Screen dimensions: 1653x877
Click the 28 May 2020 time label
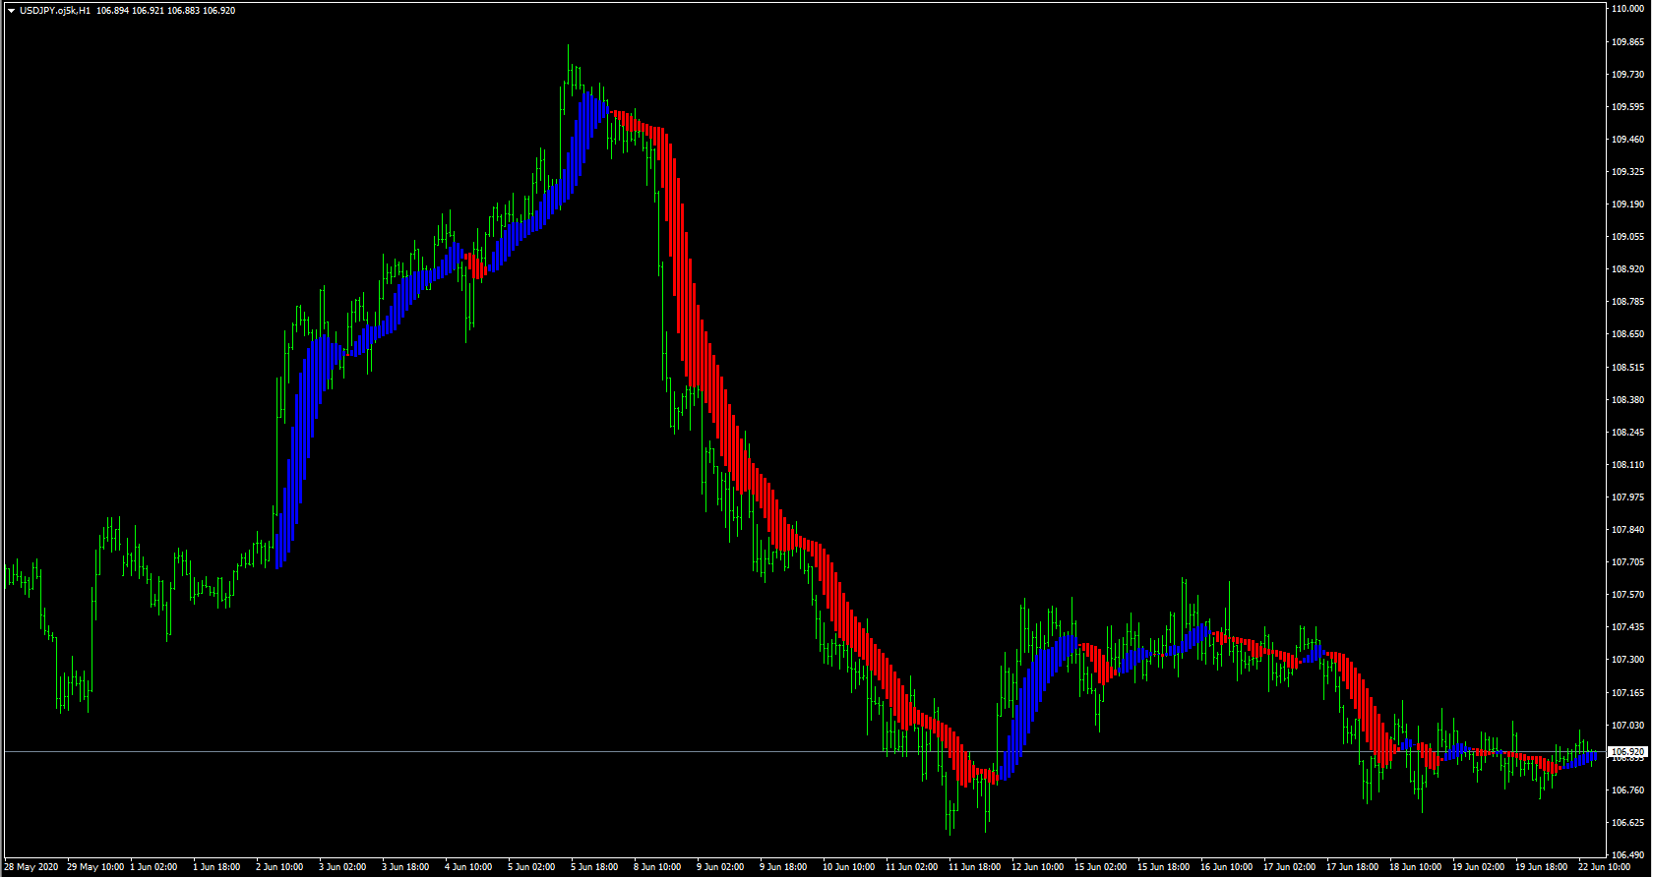(31, 867)
